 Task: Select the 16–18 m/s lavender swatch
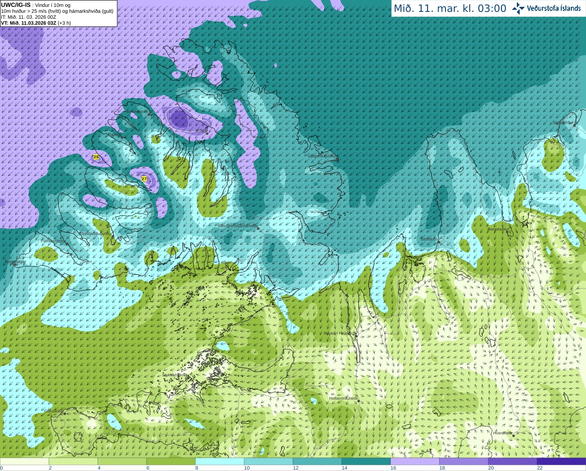[x=415, y=461]
